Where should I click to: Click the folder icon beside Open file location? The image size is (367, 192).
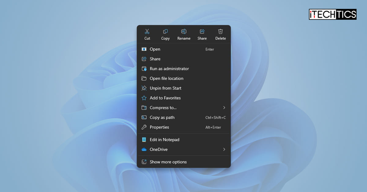coord(144,78)
